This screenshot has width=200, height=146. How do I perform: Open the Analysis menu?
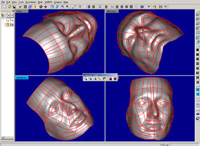(58, 2)
